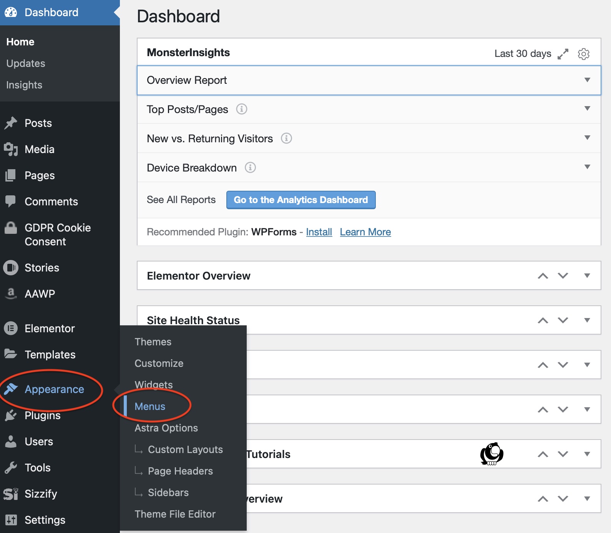Move bottom overview widget down

563,499
